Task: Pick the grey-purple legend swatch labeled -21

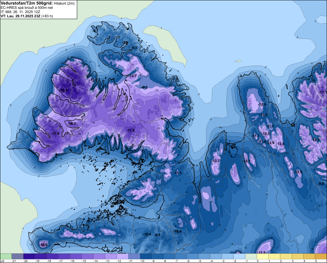Action: point(18,256)
